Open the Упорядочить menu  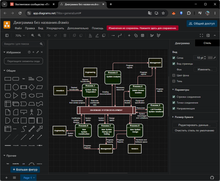pyautogui.click(x=55, y=28)
